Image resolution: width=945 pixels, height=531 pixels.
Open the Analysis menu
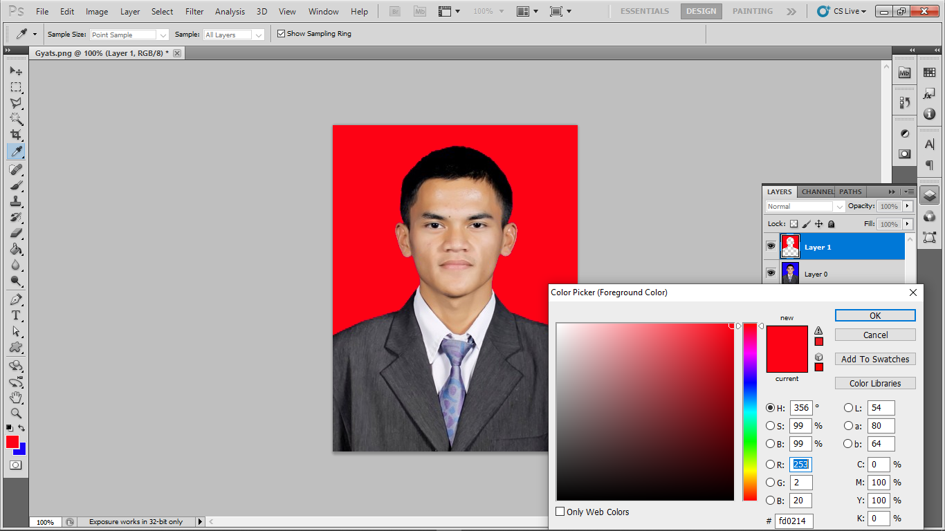[230, 12]
